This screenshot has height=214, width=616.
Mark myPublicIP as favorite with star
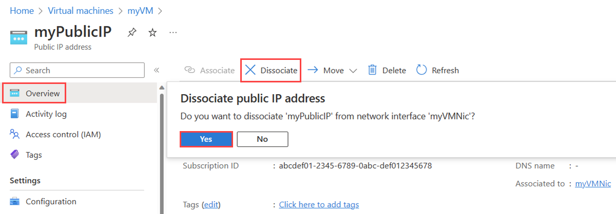tap(152, 33)
